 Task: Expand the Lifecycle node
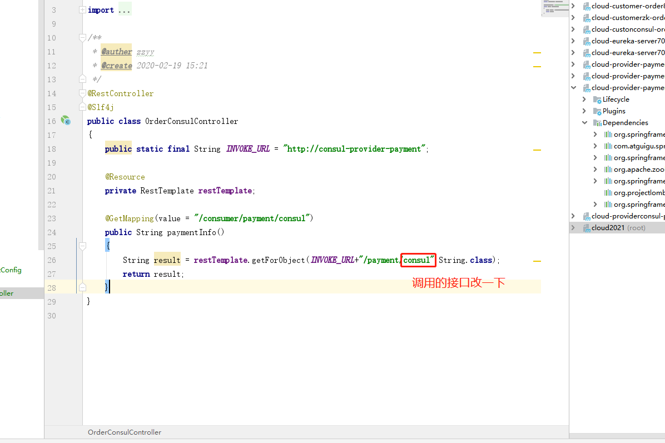584,99
